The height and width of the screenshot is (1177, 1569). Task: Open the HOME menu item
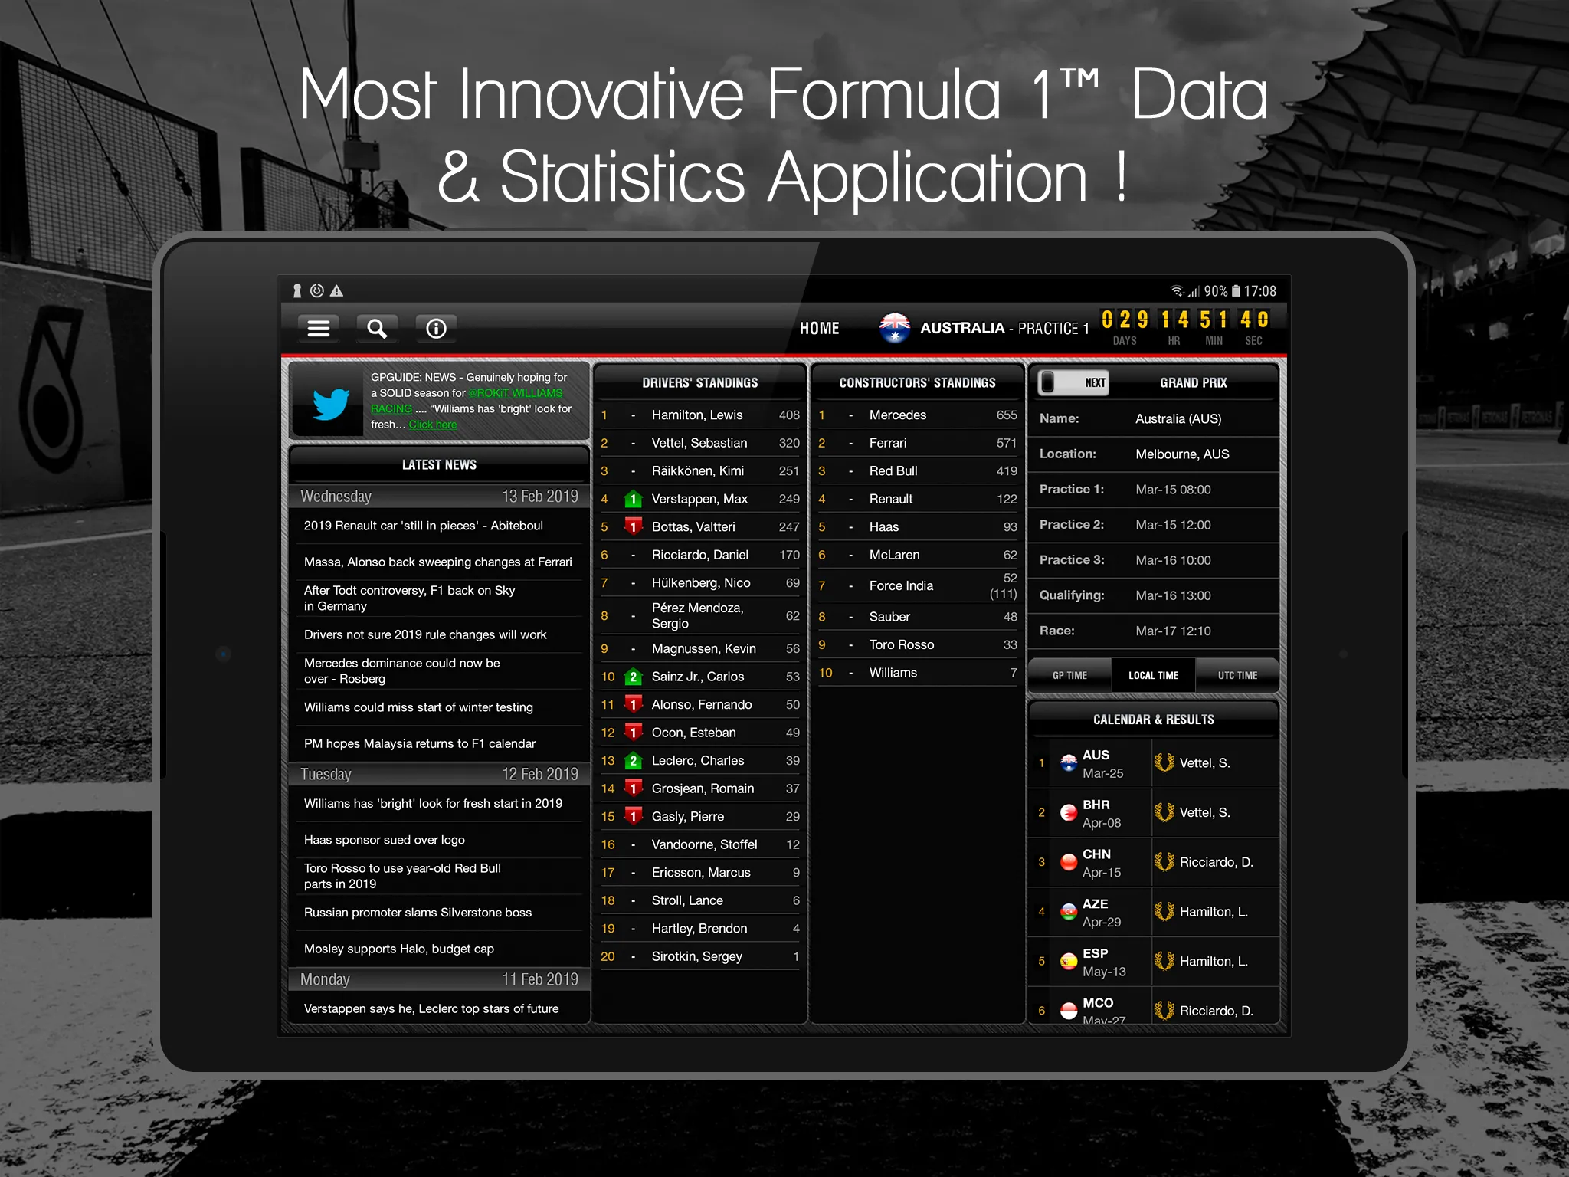(815, 328)
